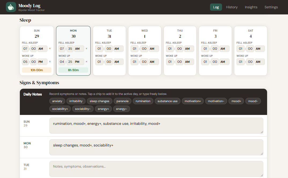Select the energy- chip
Image resolution: width=288 pixels, height=178 pixels.
tap(121, 109)
